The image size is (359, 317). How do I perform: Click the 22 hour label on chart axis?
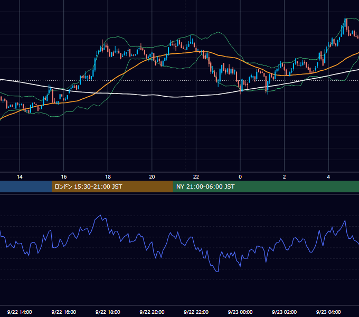pyautogui.click(x=196, y=177)
